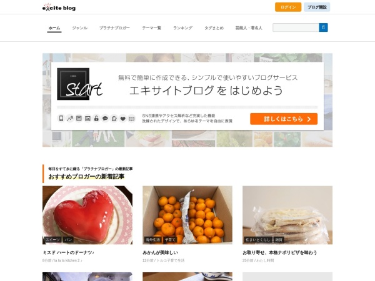Focus the blog search input field

[x=296, y=27]
